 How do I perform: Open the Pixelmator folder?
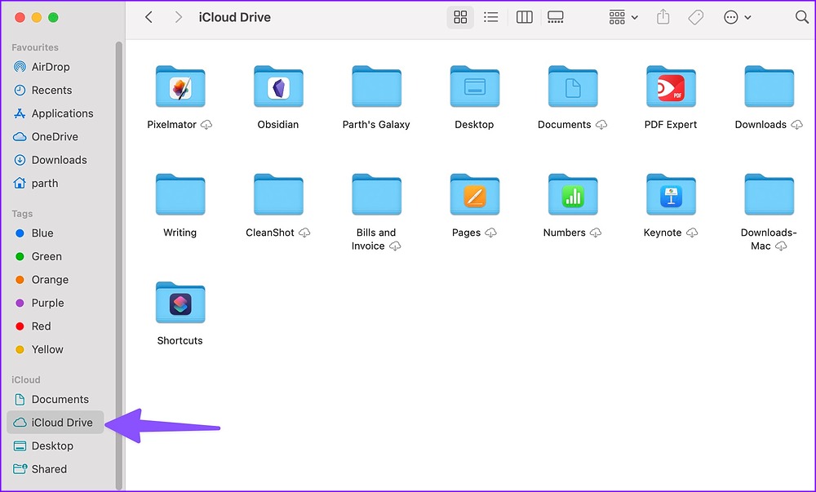coord(180,87)
